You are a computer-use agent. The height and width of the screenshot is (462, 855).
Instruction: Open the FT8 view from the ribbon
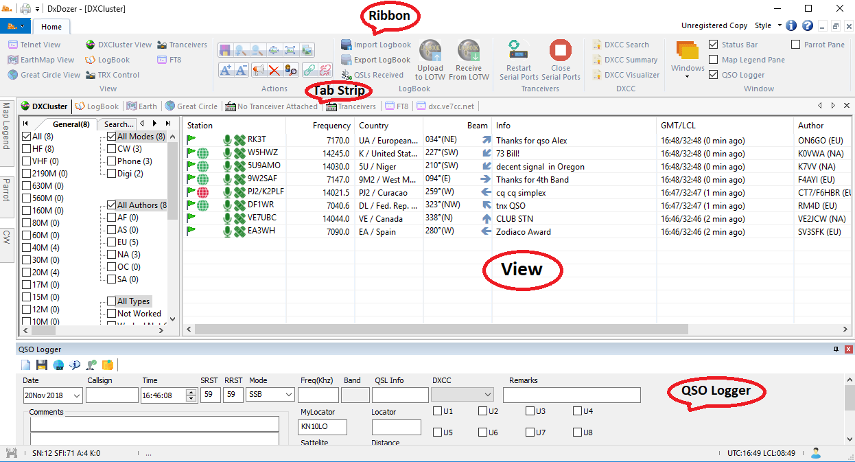[x=169, y=60]
